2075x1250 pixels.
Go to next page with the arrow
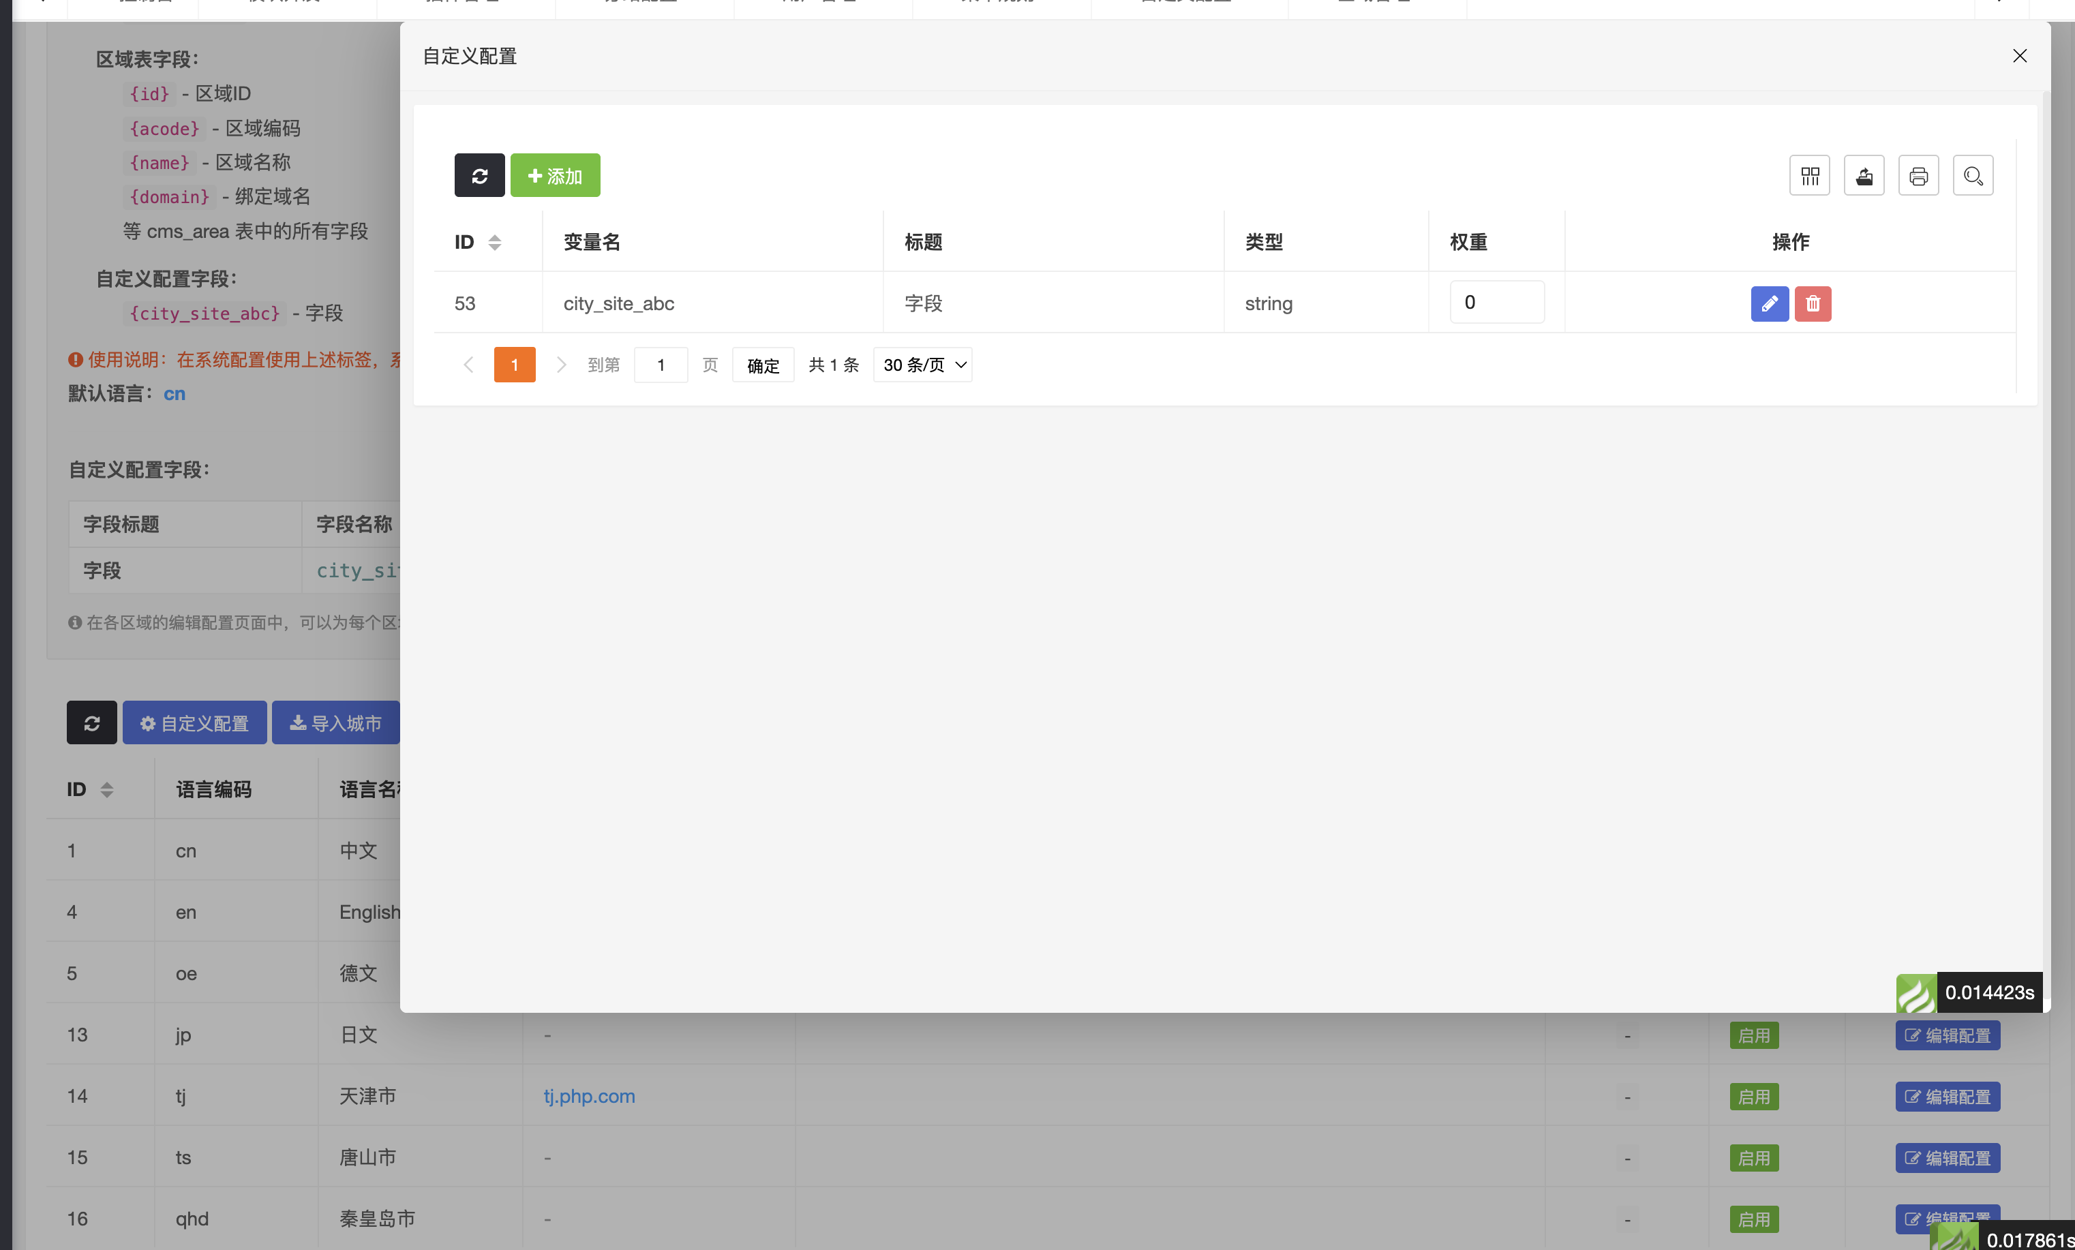pyautogui.click(x=561, y=365)
